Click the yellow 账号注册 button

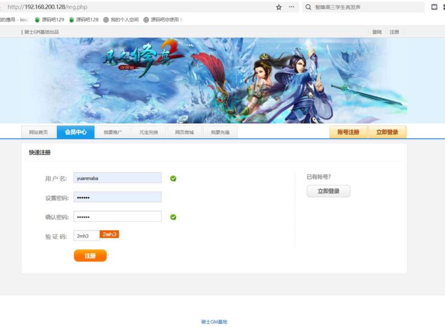[348, 132]
